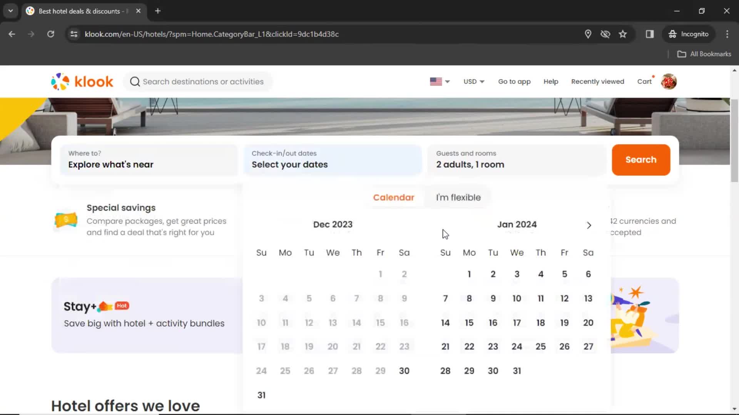Image resolution: width=739 pixels, height=415 pixels.
Task: Click the browser extensions icon
Action: click(650, 34)
